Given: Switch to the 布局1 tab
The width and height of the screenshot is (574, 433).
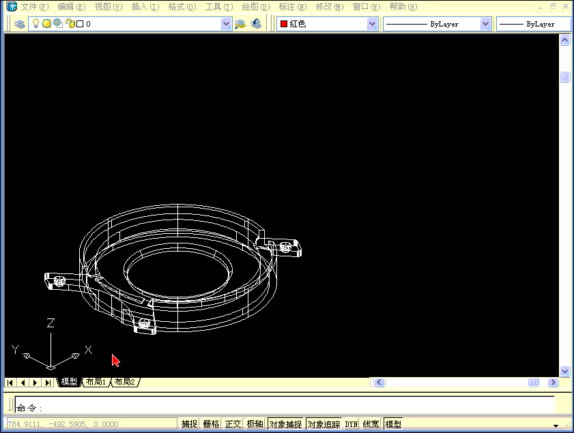Looking at the screenshot, I should coord(96,382).
